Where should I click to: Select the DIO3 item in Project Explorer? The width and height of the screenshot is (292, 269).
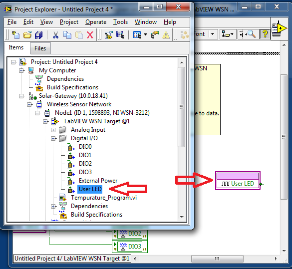(x=85, y=172)
